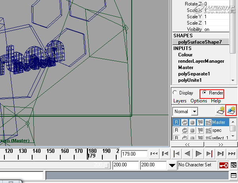Click material override sphere on Master layer
The height and width of the screenshot is (183, 238).
pos(192,122)
